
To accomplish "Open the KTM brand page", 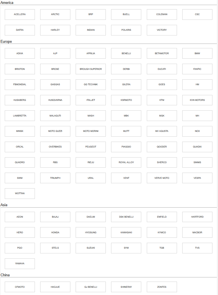I will (162, 100).
